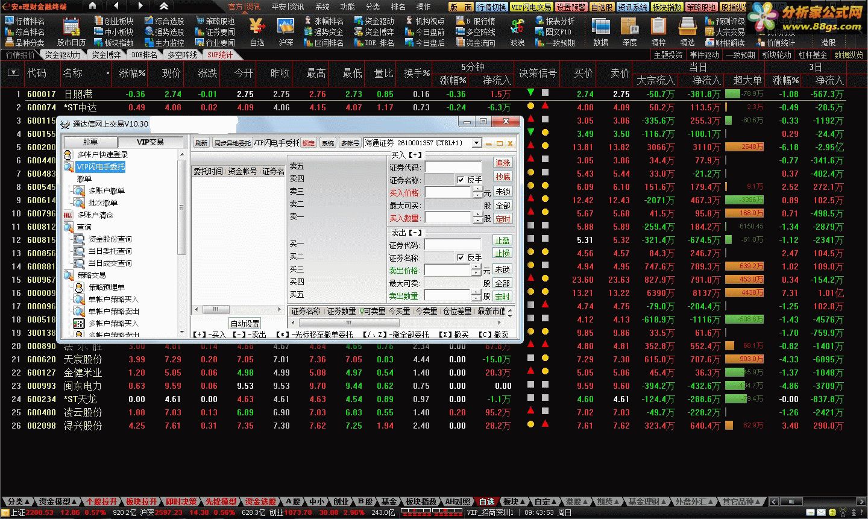This screenshot has width=868, height=519.
Task: Toggle 反手 checkbox in 买入 section
Action: 461,180
